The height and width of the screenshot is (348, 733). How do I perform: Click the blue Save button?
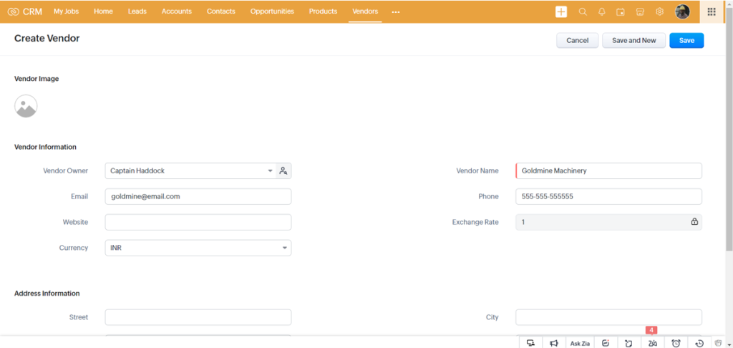[x=686, y=41]
